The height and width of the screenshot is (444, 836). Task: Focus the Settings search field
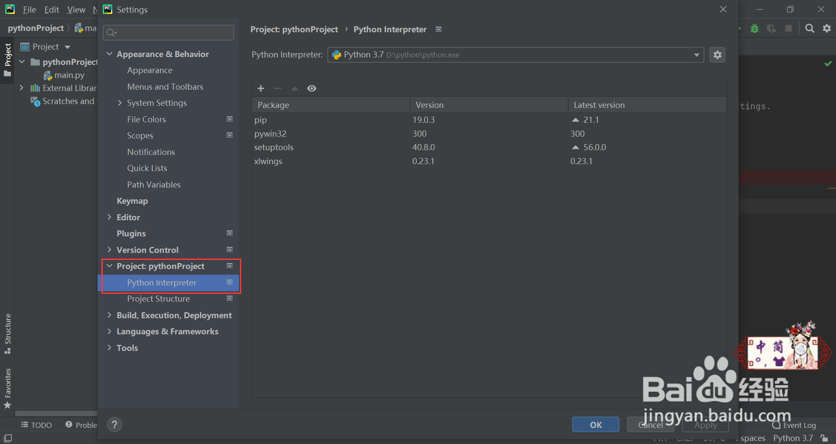169,33
